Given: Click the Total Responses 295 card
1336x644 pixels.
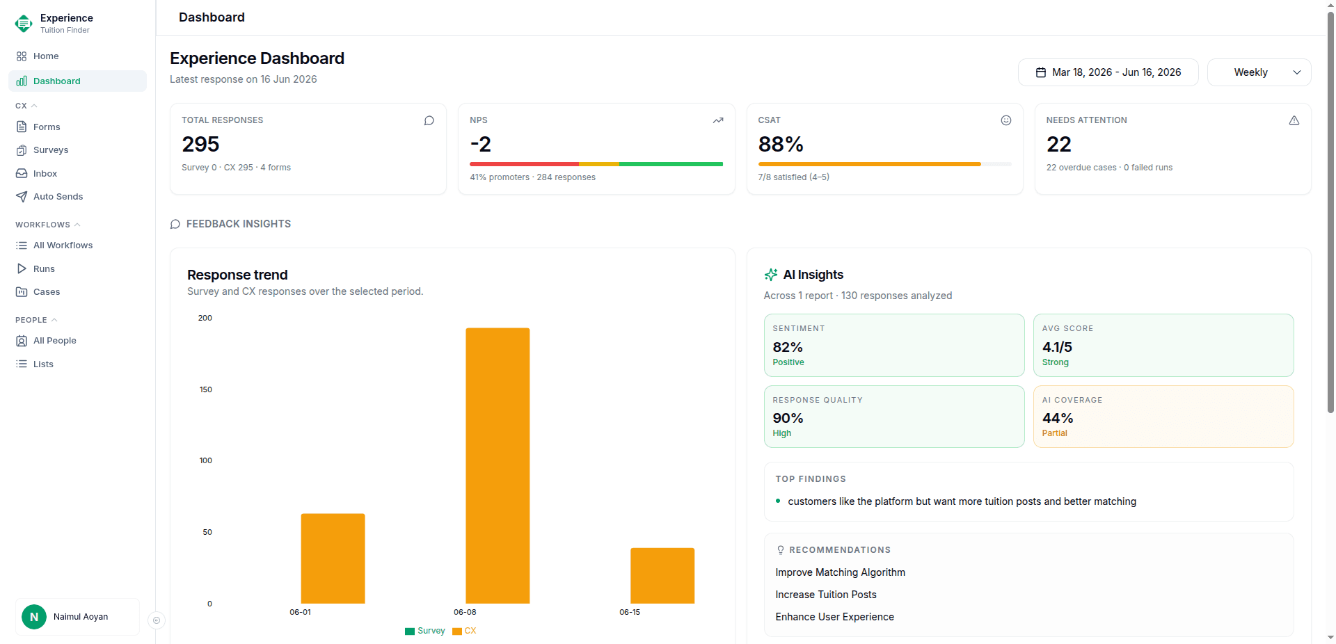Looking at the screenshot, I should click(308, 149).
